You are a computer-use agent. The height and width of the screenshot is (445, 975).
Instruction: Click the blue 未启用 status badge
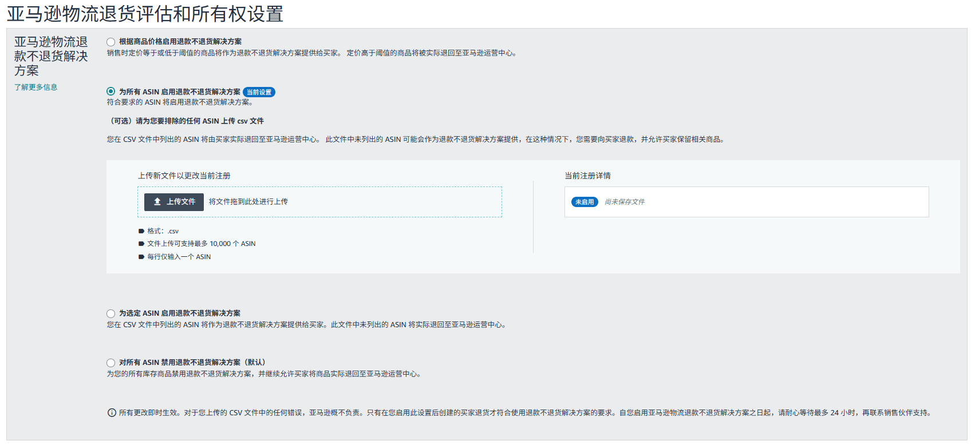pos(584,202)
